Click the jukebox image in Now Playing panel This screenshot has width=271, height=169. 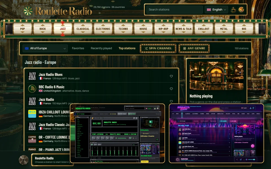pos(217,76)
